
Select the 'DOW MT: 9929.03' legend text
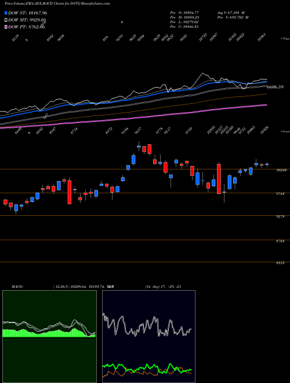(x=27, y=20)
